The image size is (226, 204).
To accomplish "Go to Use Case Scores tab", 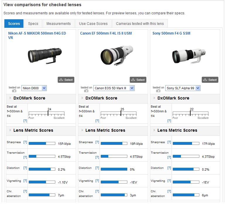I will pos(93,23).
